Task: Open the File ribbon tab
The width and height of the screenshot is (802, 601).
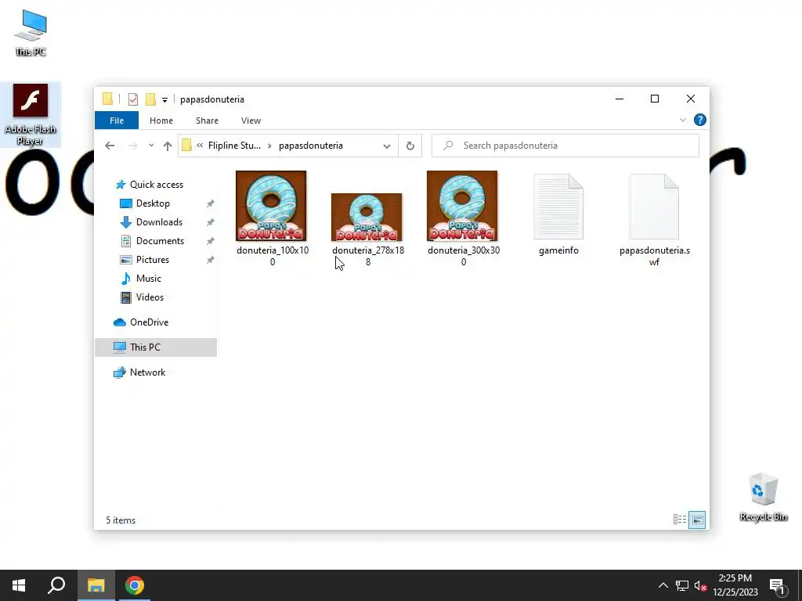Action: pyautogui.click(x=117, y=121)
